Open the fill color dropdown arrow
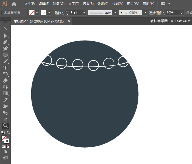The image size is (192, 164). pyautogui.click(x=37, y=13)
